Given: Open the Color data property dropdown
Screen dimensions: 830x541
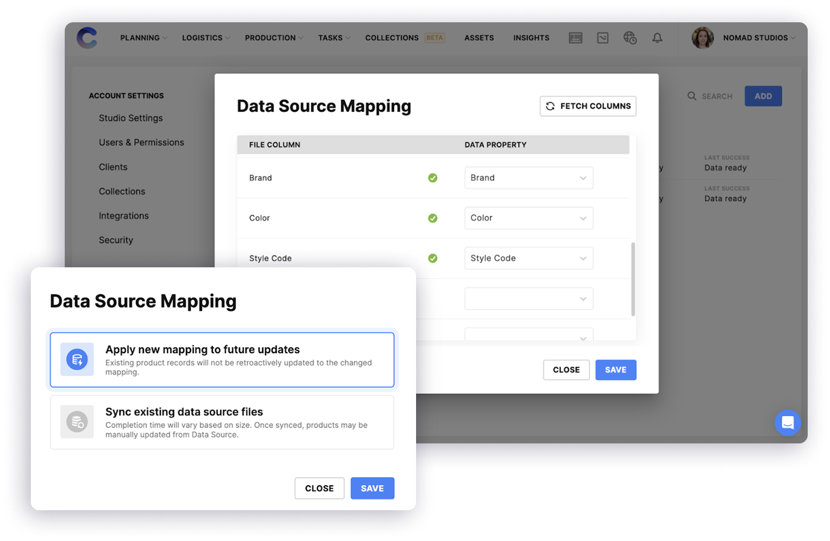Looking at the screenshot, I should [x=529, y=218].
